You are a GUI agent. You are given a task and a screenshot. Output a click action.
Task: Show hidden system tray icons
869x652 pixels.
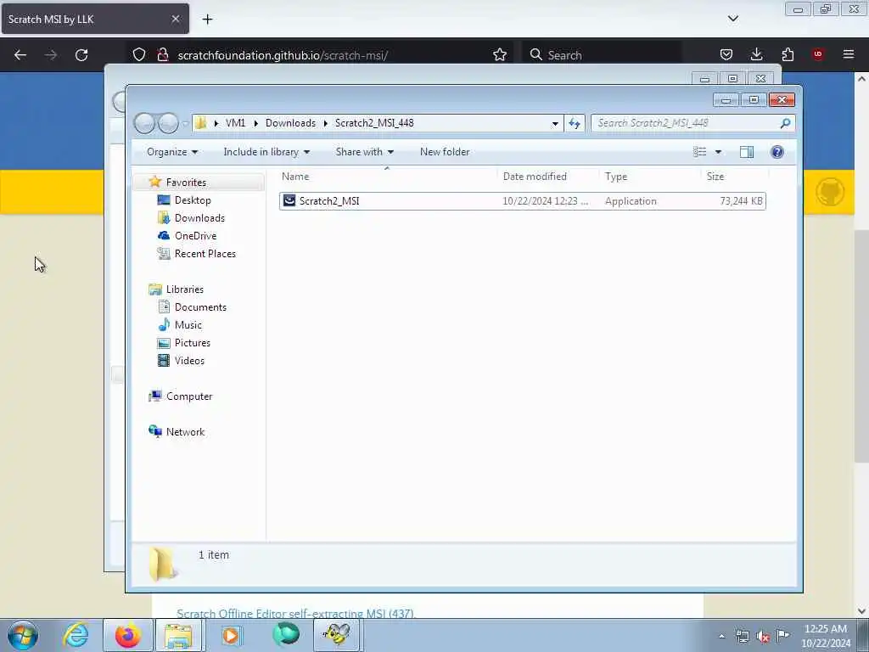point(721,637)
